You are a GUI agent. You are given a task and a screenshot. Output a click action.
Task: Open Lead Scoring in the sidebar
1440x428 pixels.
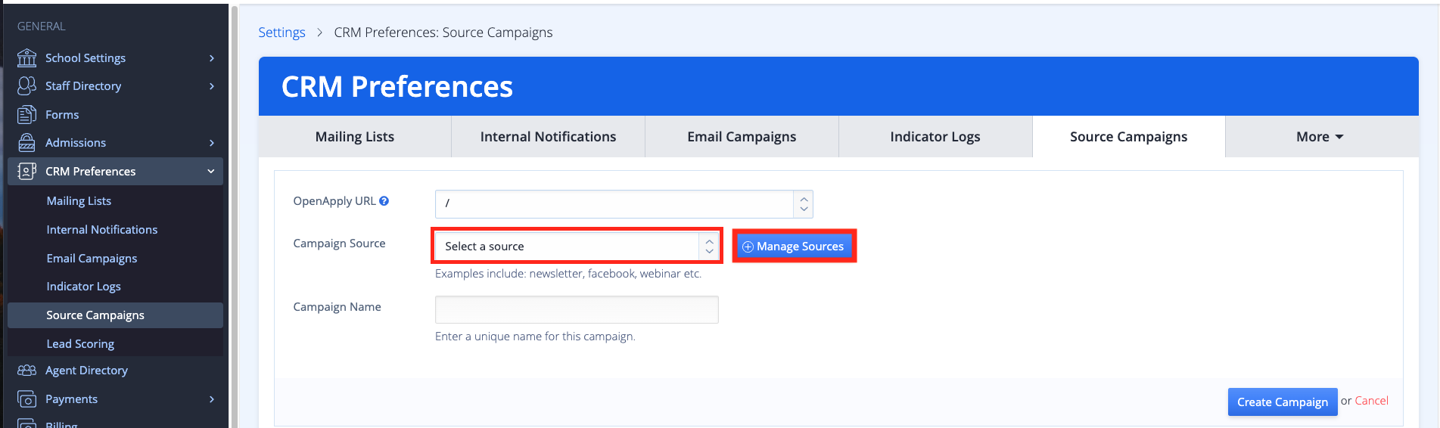[80, 344]
